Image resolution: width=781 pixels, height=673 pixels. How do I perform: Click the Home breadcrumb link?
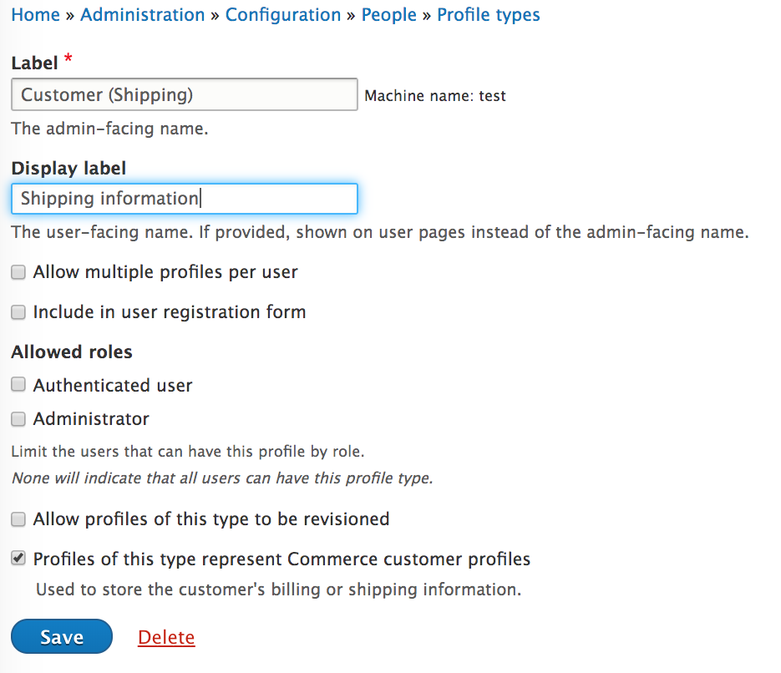pos(35,15)
